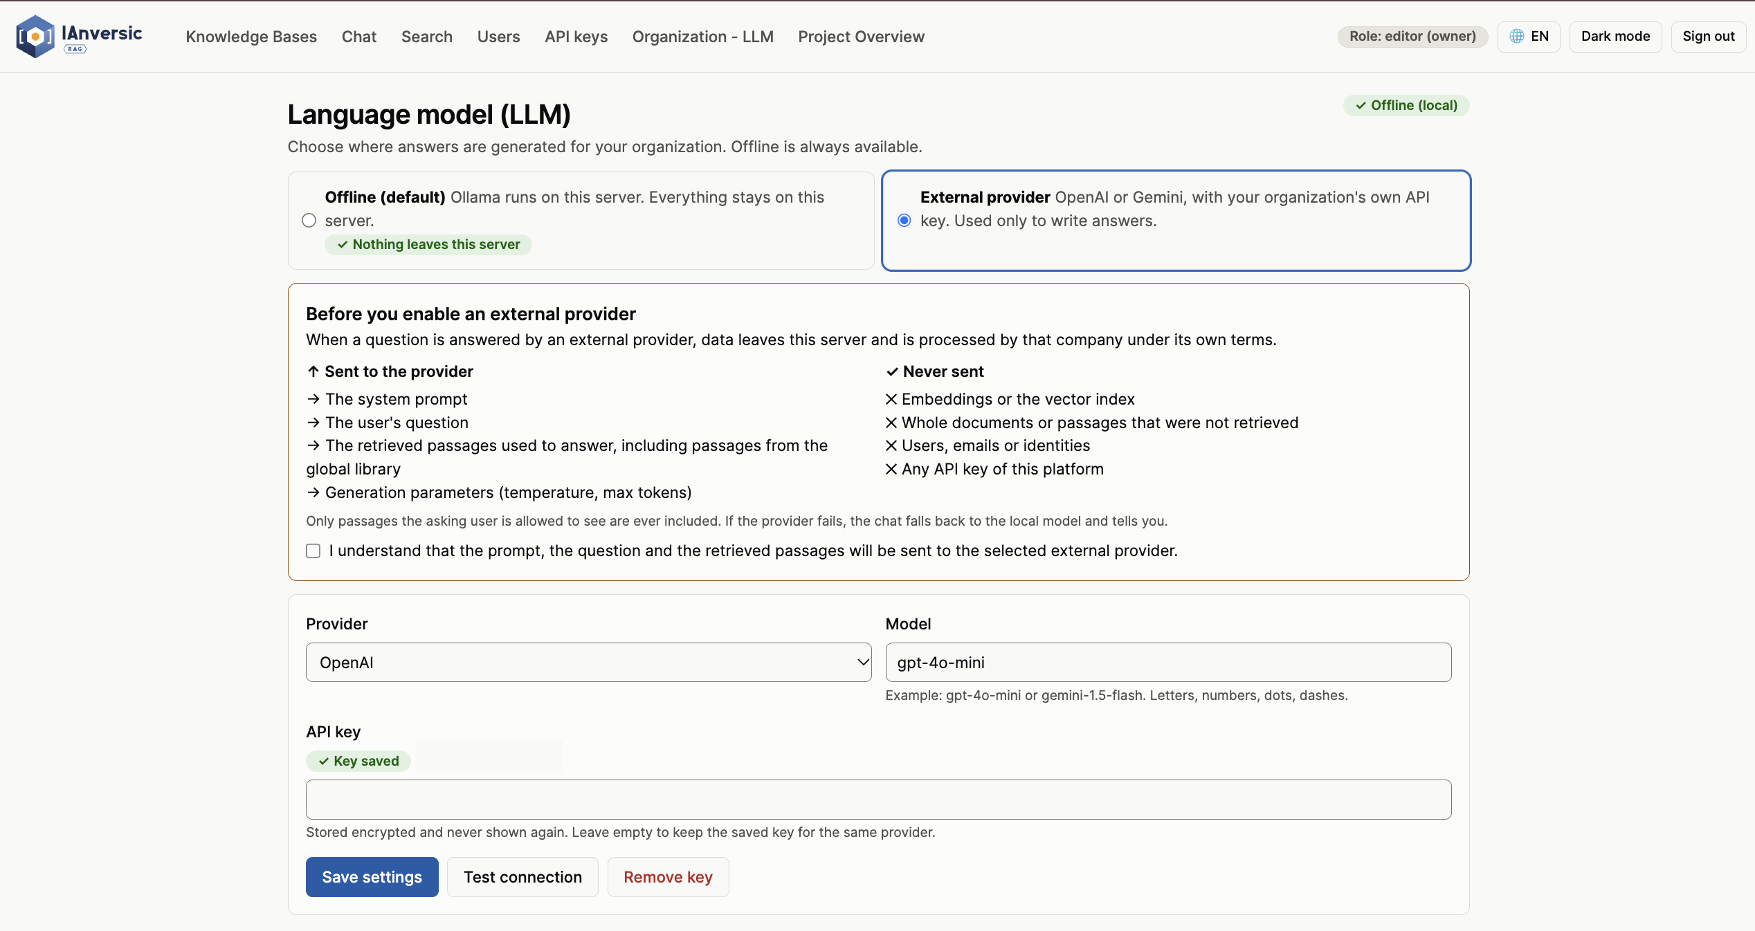Click the Offline (local) status badge
Screen dimensions: 1755x931
1406,105
